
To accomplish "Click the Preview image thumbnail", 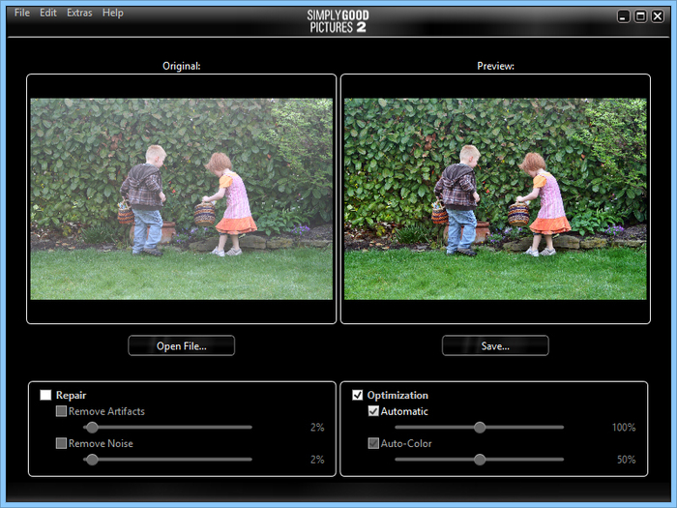I will click(x=495, y=198).
